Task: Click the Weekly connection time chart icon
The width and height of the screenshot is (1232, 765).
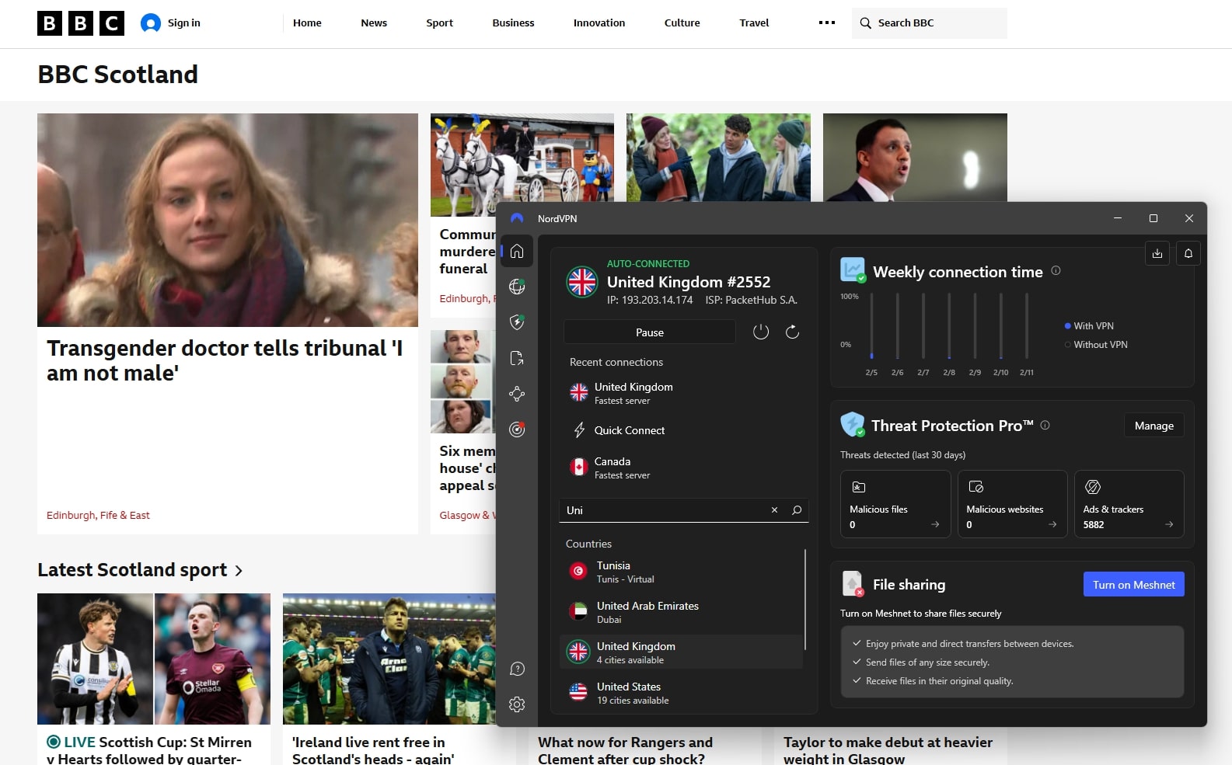Action: [x=853, y=270]
